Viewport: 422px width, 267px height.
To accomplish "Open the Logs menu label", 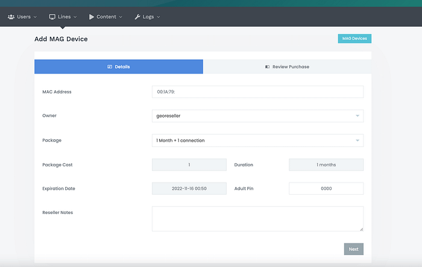I will 148,17.
